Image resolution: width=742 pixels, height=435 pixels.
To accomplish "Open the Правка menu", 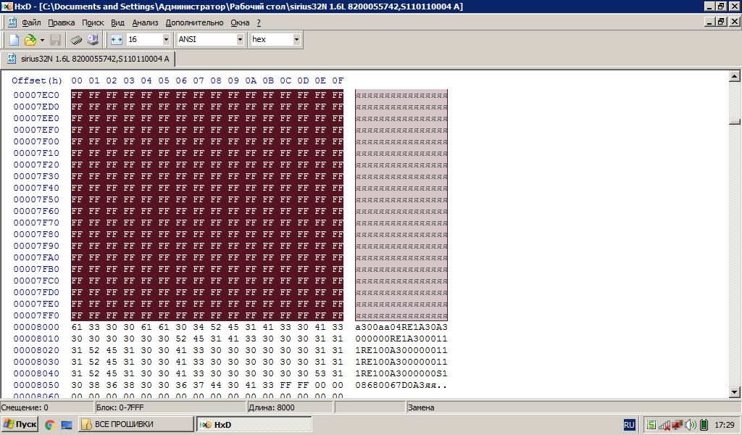I will (x=61, y=22).
